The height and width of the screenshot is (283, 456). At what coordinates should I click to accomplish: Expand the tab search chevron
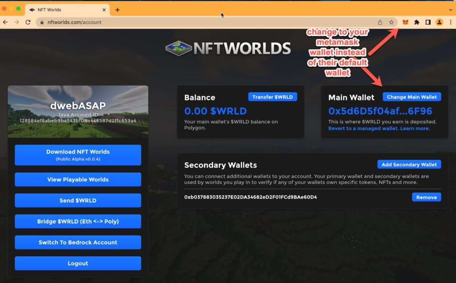pos(451,10)
